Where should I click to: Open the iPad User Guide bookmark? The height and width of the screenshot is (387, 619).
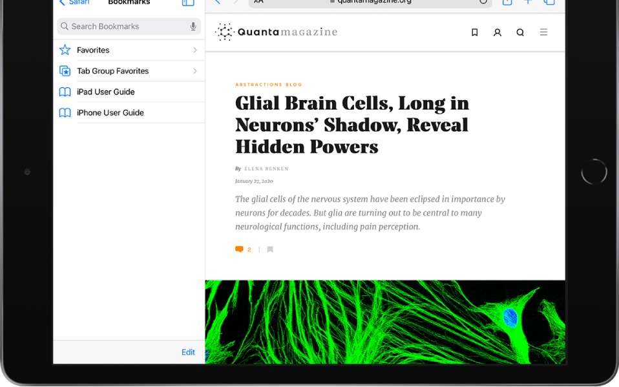[129, 92]
